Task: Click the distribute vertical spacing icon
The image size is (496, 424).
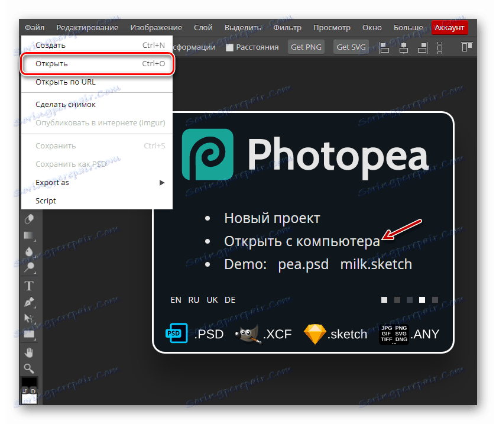Action: click(x=440, y=47)
